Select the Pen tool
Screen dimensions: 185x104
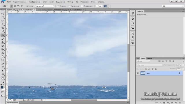tap(3, 64)
